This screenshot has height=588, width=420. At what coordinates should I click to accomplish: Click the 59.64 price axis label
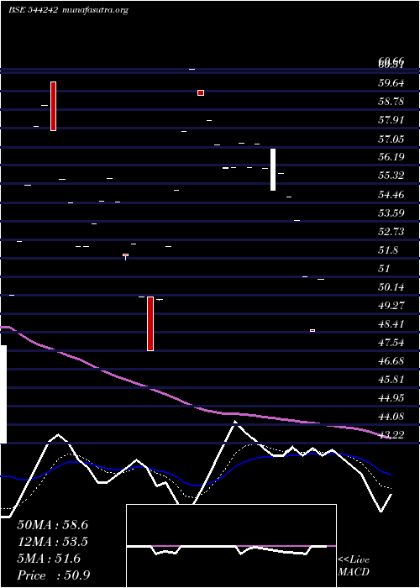click(x=391, y=83)
